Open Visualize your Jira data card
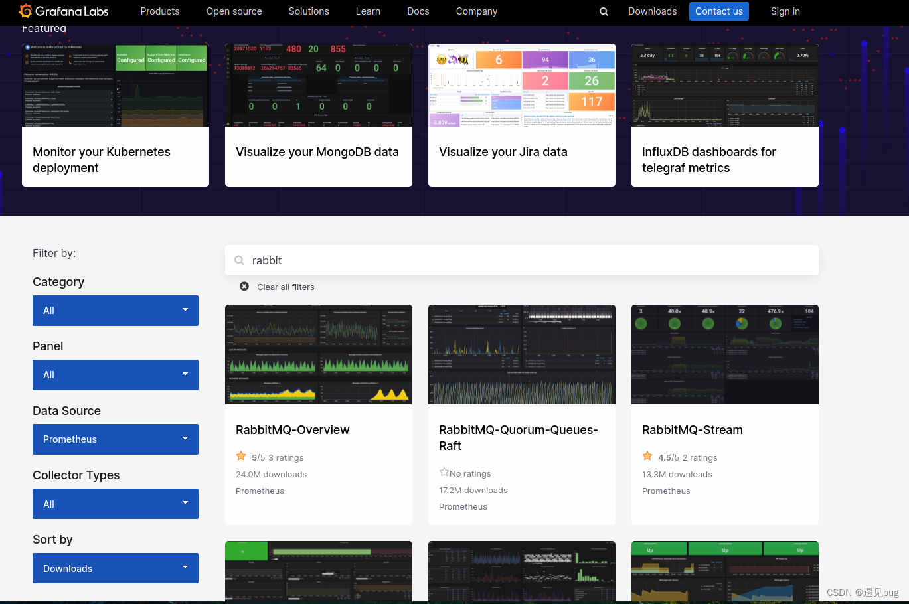Viewport: 909px width, 604px height. click(522, 115)
